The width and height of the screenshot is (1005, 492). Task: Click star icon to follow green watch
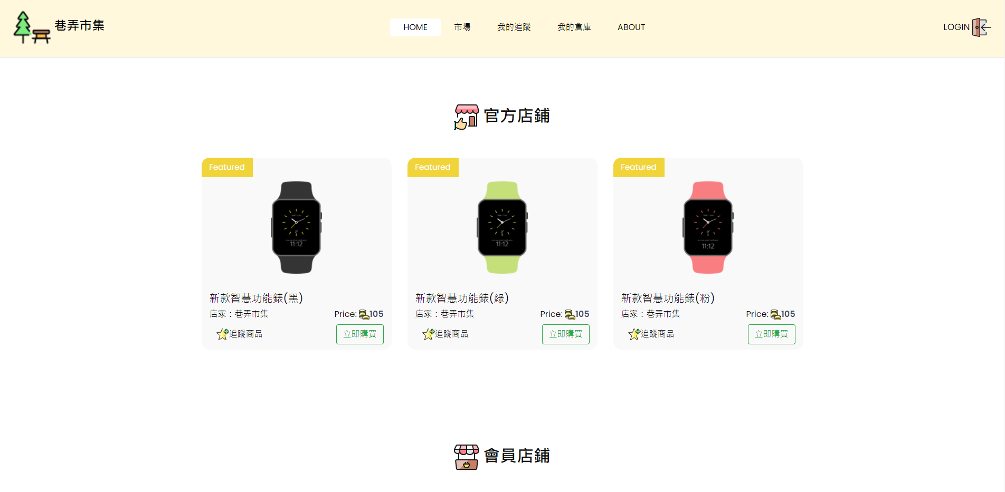point(428,334)
